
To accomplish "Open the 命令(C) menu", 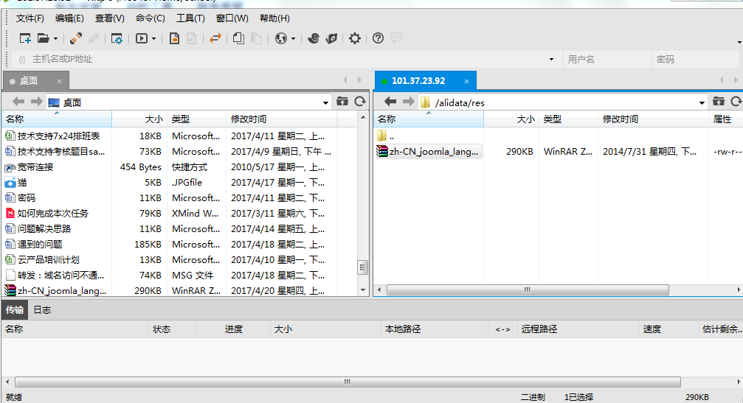I will pyautogui.click(x=151, y=18).
